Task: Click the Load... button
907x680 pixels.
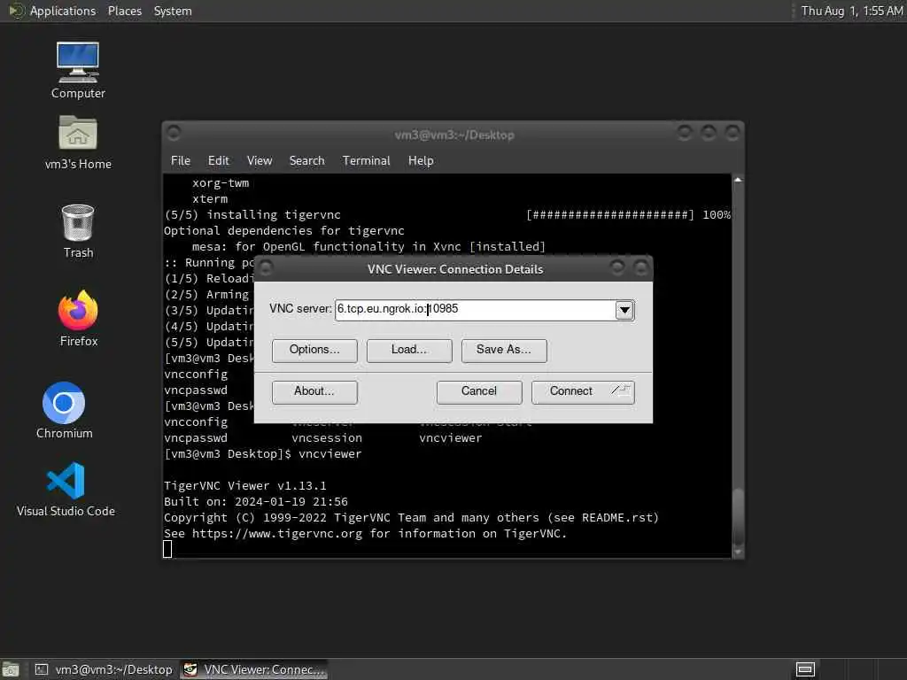Action: point(409,351)
